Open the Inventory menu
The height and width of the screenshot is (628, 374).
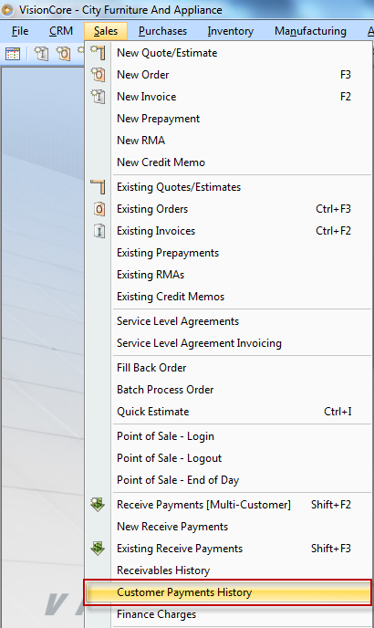[x=230, y=31]
